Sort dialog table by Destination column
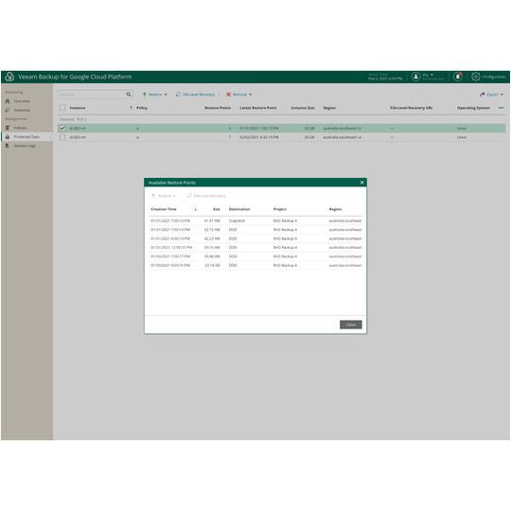Image resolution: width=511 pixels, height=511 pixels. point(239,209)
